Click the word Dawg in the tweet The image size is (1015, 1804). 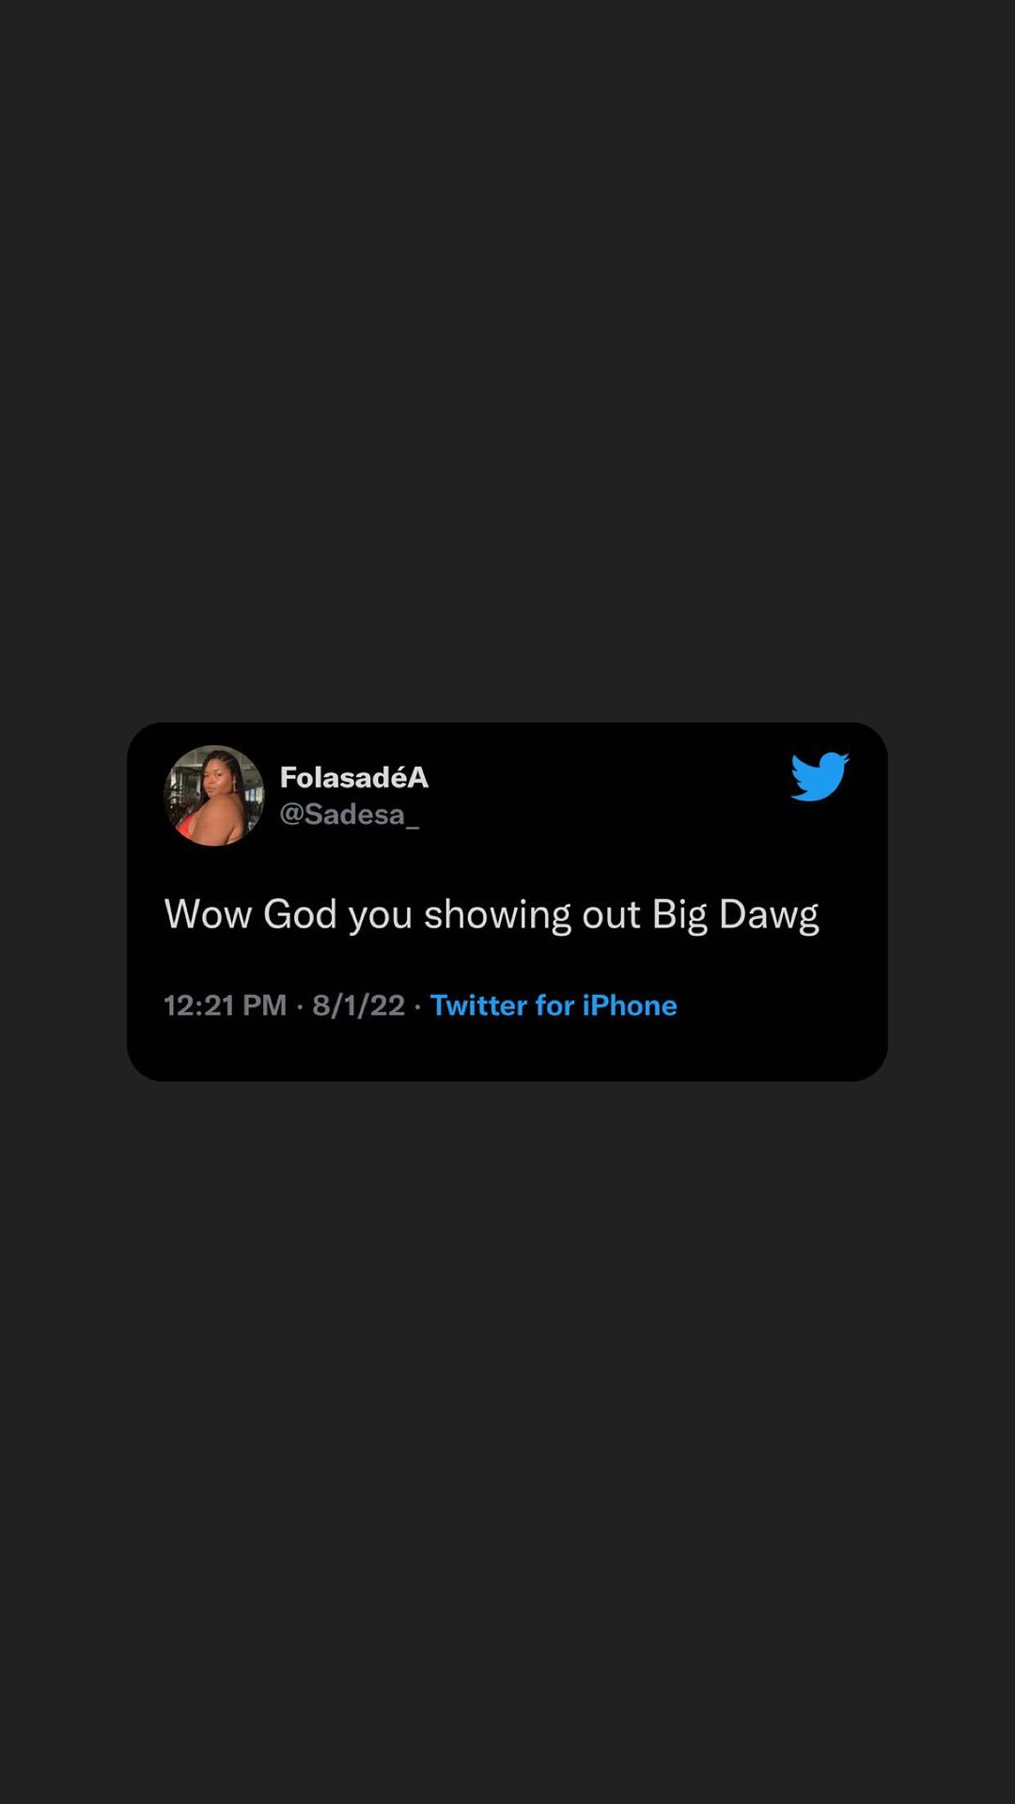click(x=769, y=916)
